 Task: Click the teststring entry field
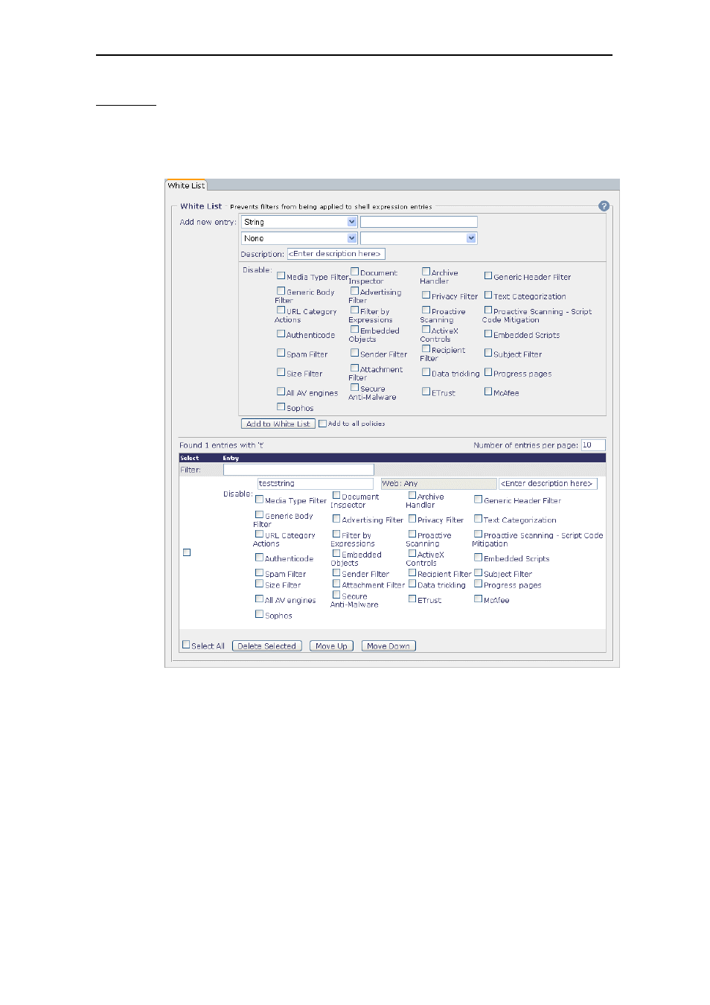[315, 484]
